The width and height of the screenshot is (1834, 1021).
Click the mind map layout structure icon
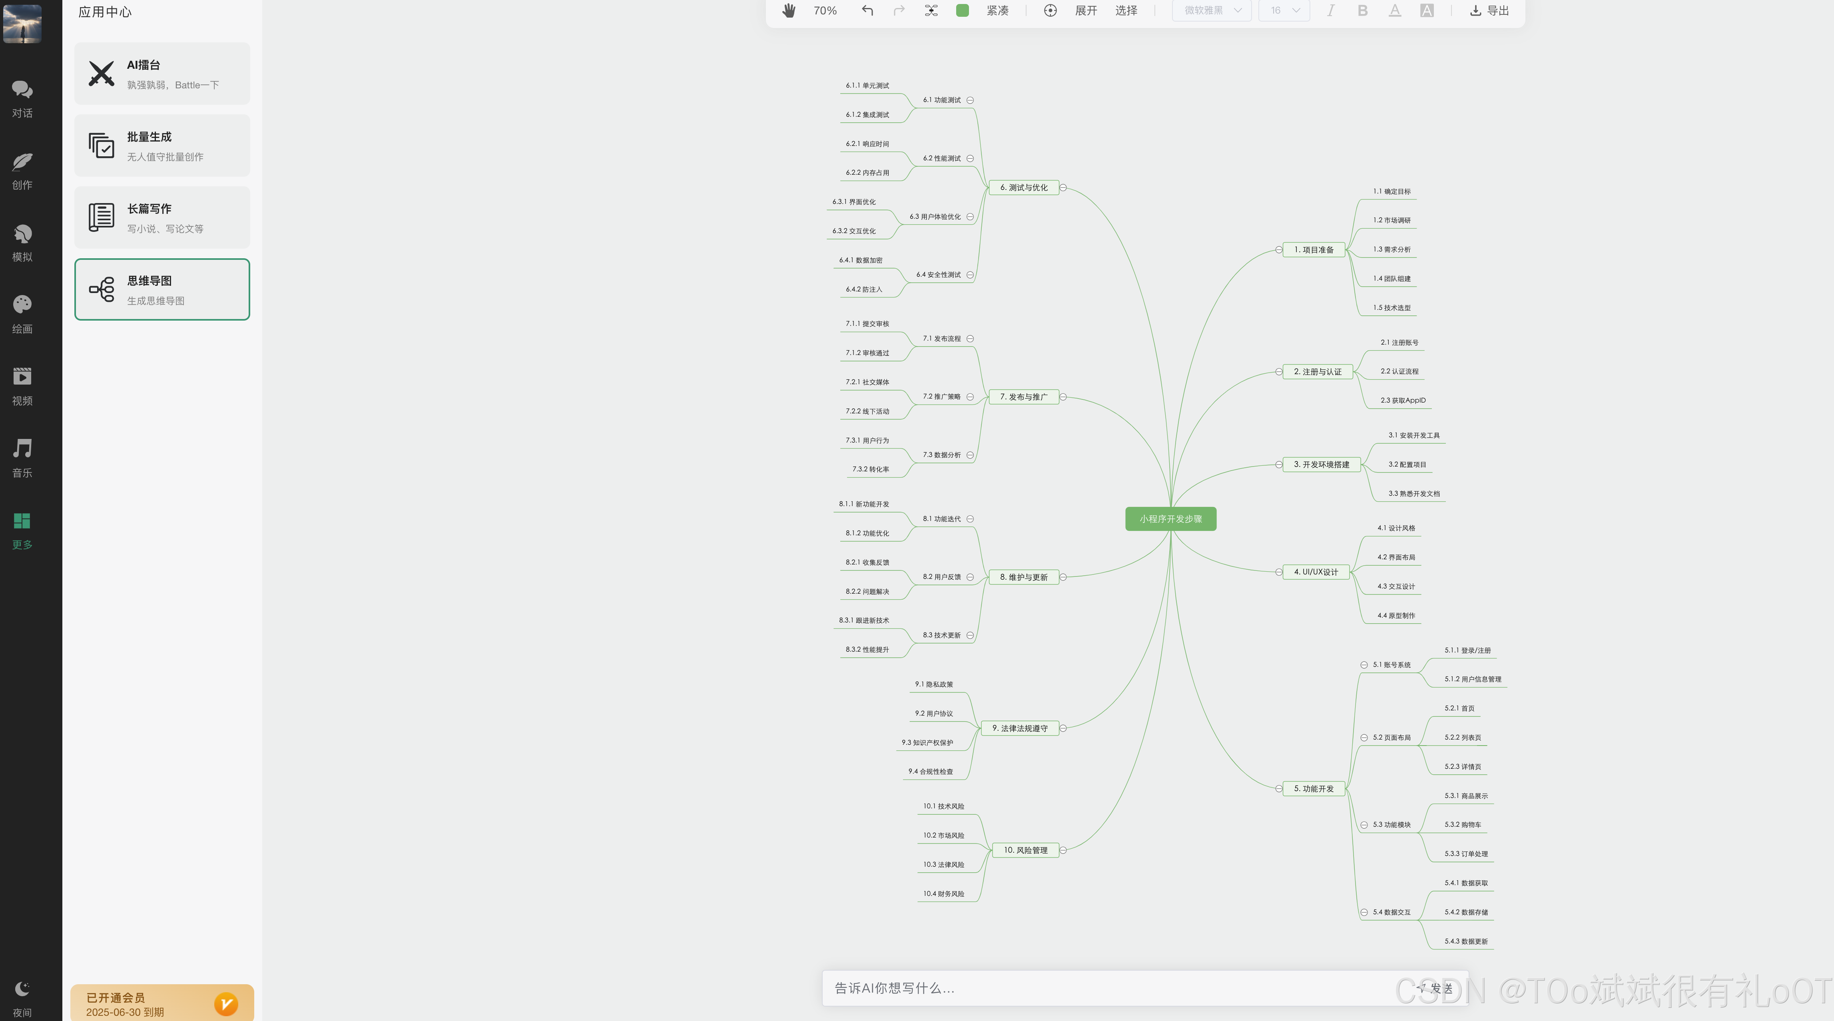[931, 11]
